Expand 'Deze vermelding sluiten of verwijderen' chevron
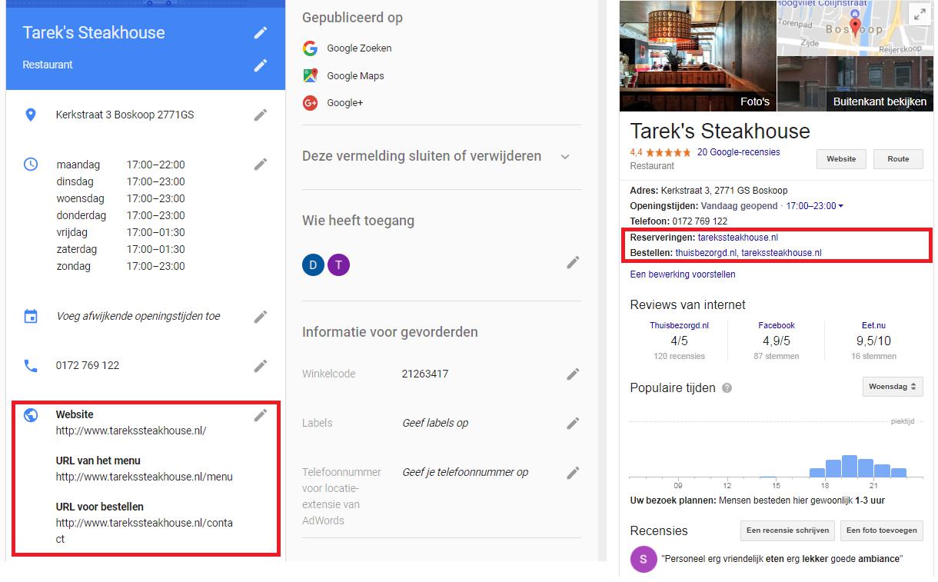 click(x=565, y=157)
